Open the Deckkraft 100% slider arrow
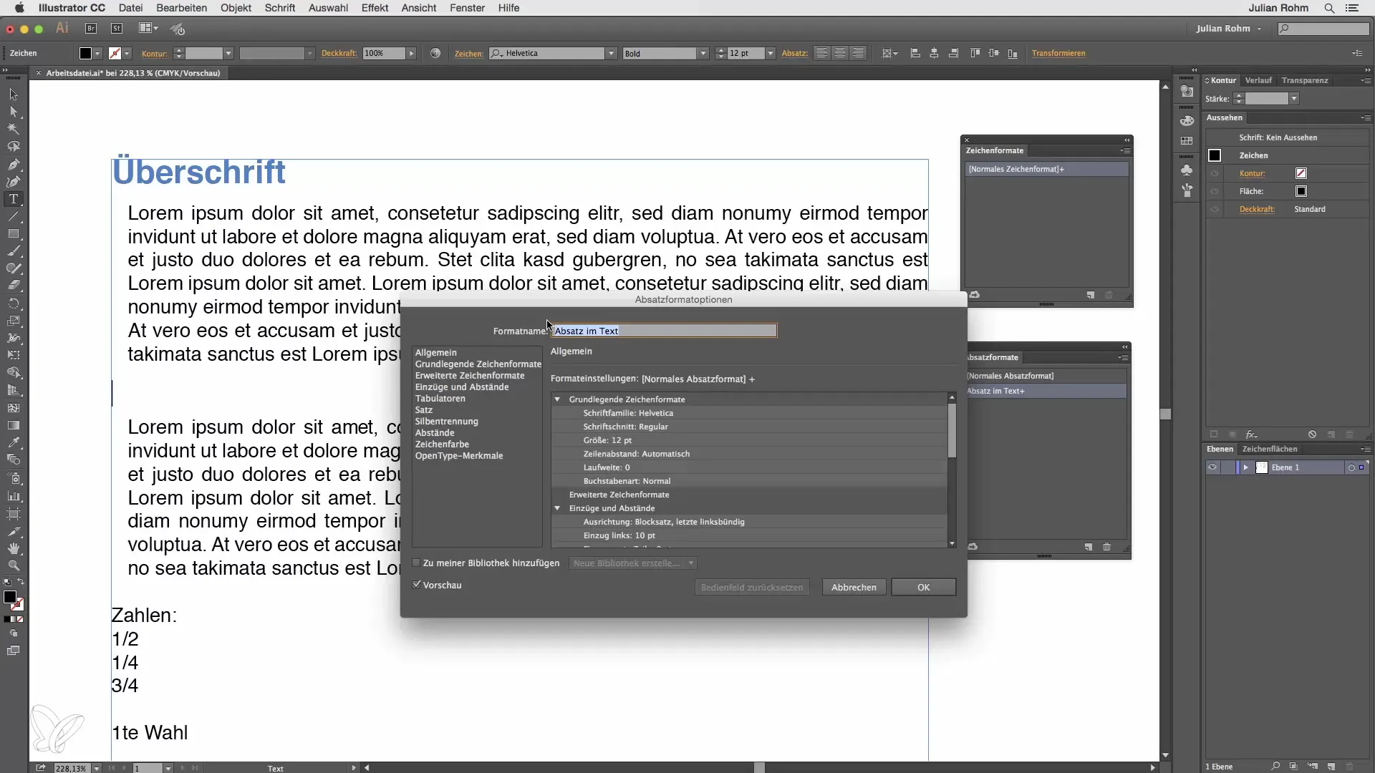 pos(411,54)
